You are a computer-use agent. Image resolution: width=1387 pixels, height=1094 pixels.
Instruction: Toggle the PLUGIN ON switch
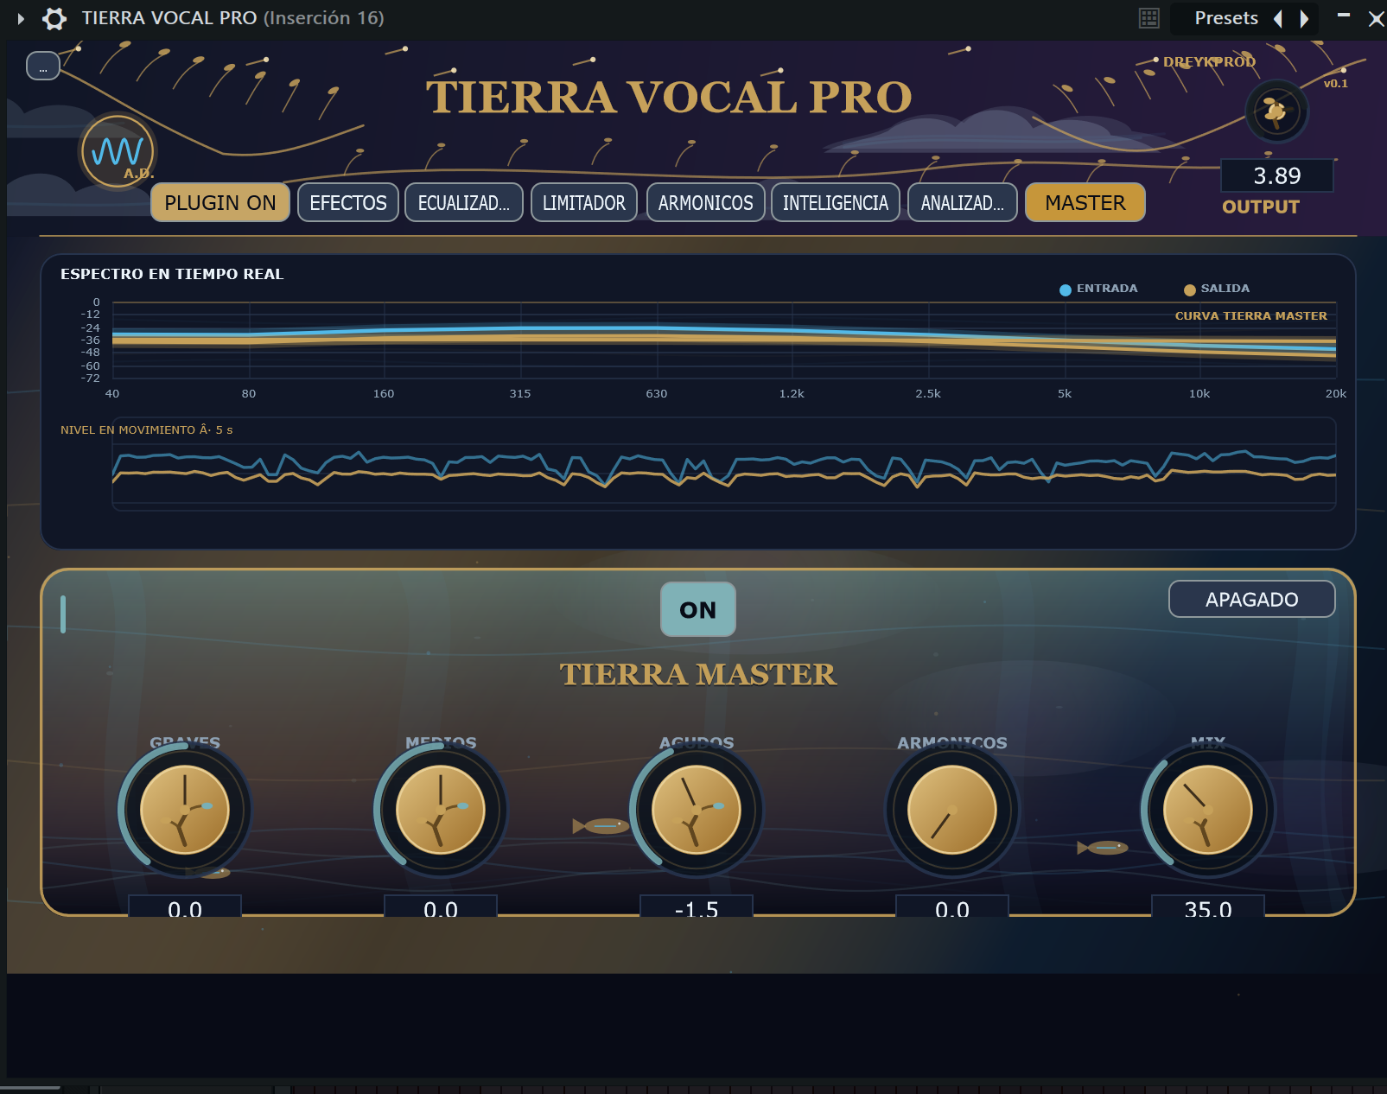coord(220,203)
